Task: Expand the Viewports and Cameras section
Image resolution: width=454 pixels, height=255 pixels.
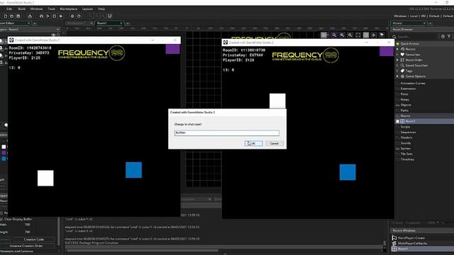Action: (16, 251)
